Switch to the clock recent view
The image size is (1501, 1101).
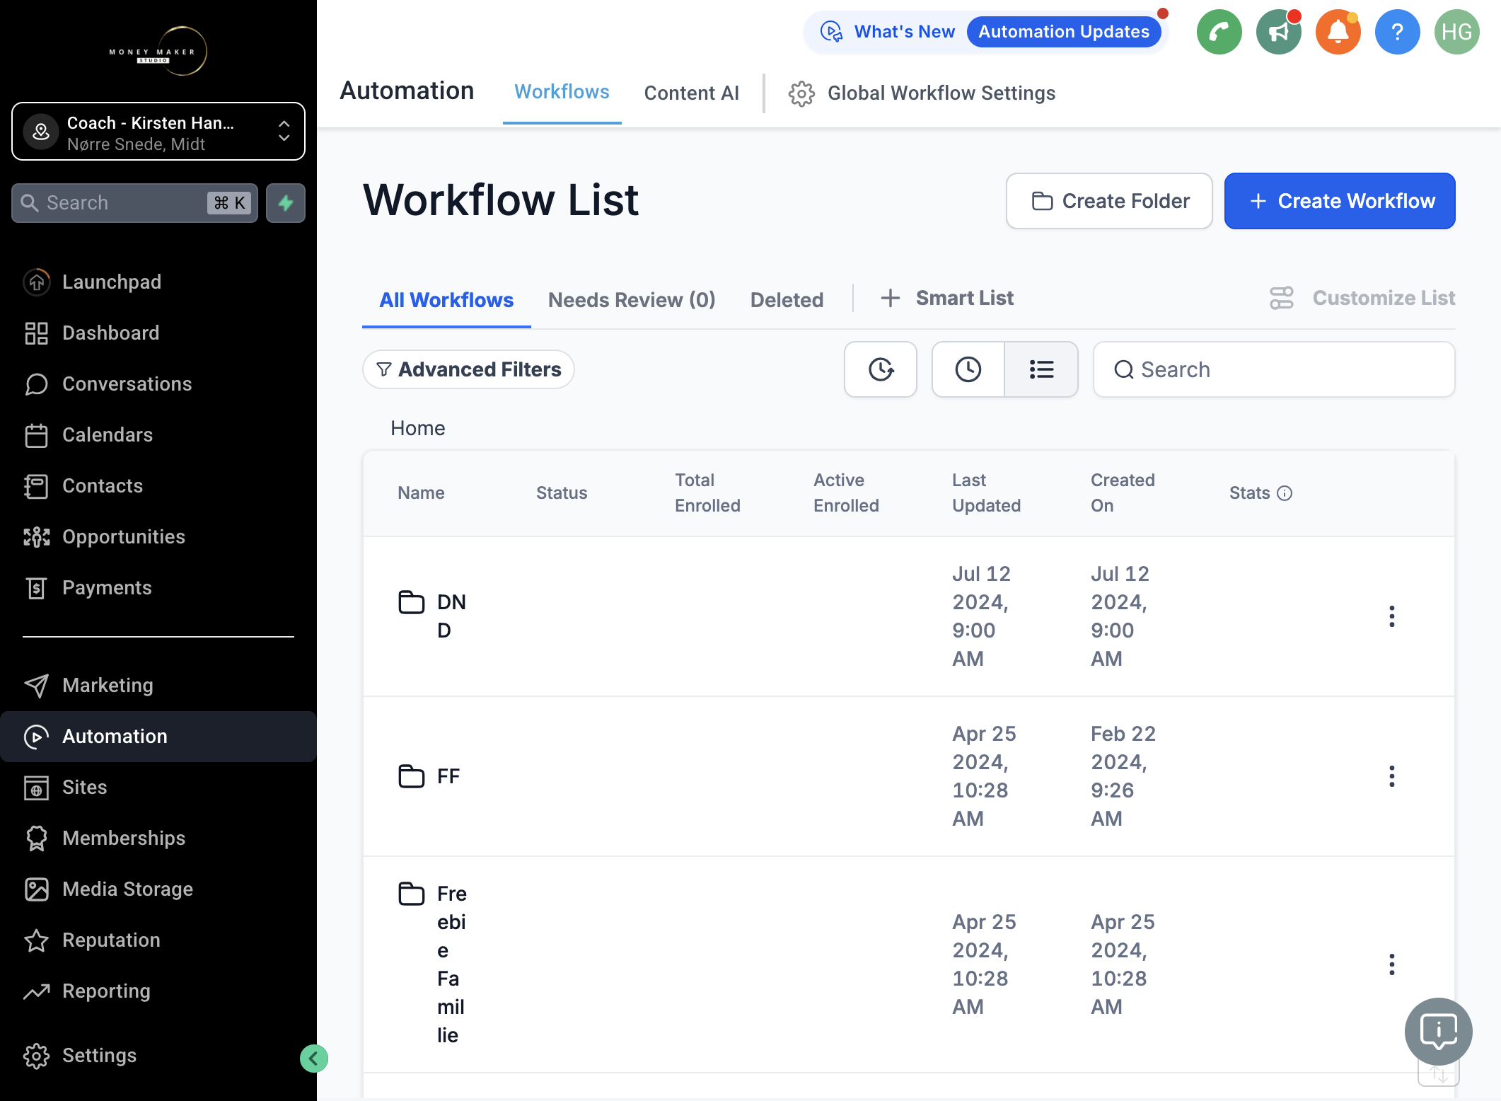(968, 369)
